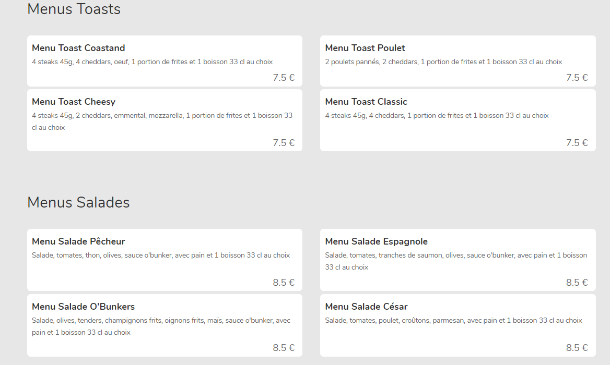This screenshot has height=365, width=610.
Task: Select the Menu Toast Coastand card
Action: [x=165, y=61]
